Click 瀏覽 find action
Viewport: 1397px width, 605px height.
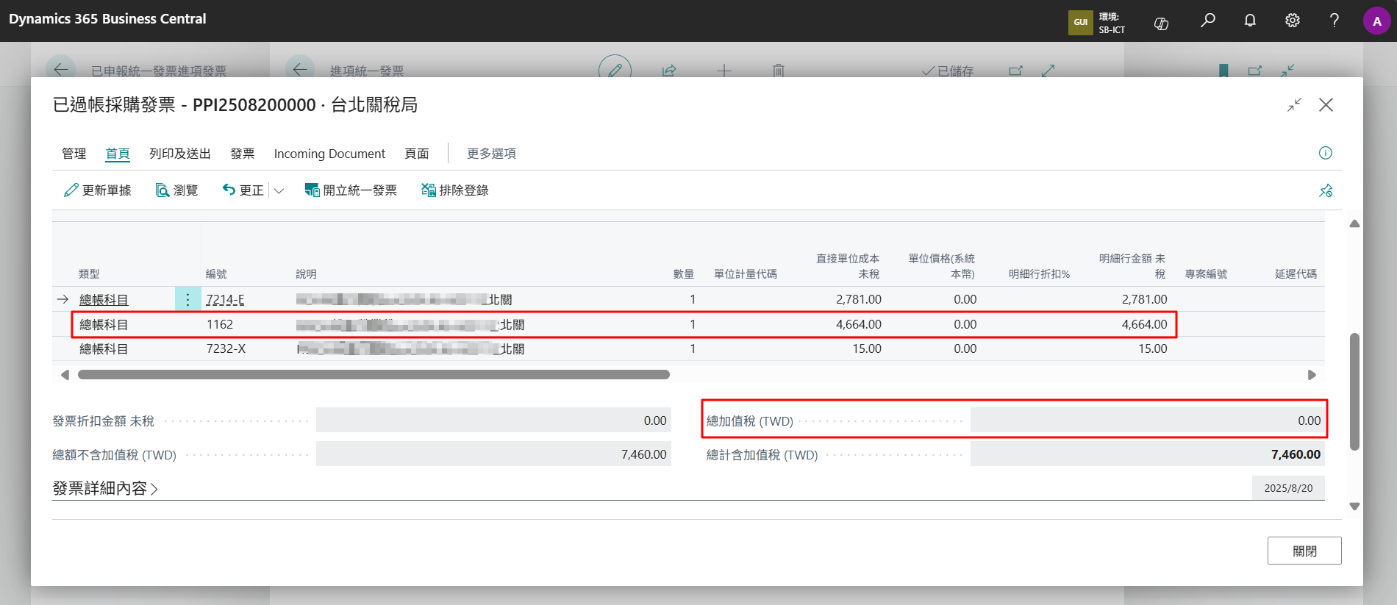pos(176,190)
